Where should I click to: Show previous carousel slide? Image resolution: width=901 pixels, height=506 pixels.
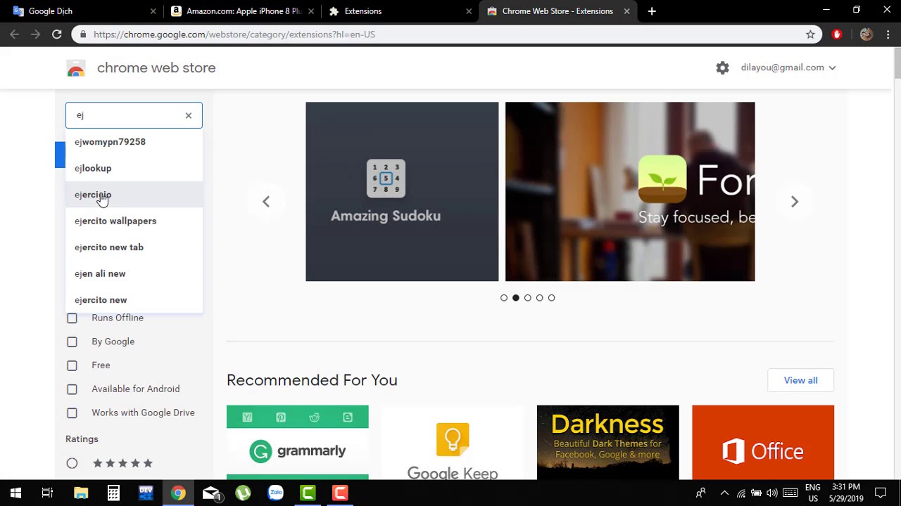pos(266,202)
